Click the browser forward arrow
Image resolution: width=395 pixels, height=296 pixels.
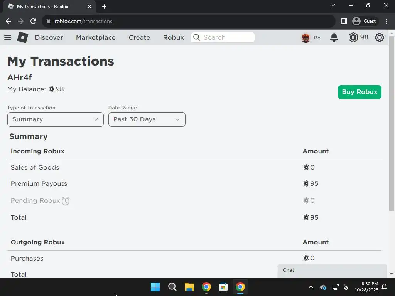[21, 21]
